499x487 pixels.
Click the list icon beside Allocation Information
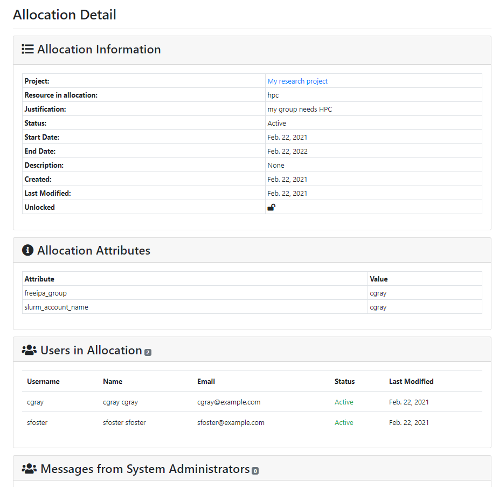(x=27, y=49)
